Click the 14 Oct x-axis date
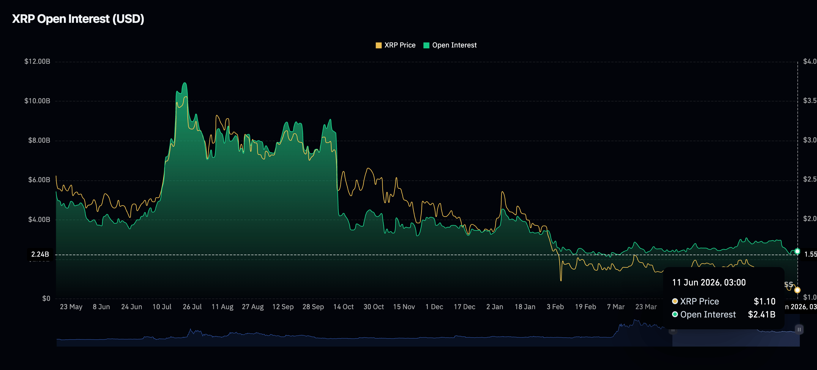Image resolution: width=817 pixels, height=370 pixels. (x=343, y=307)
